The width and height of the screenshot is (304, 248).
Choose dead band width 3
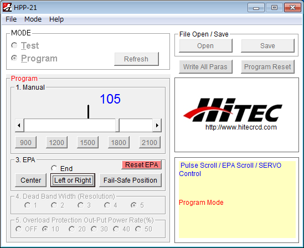pyautogui.click(x=80, y=205)
